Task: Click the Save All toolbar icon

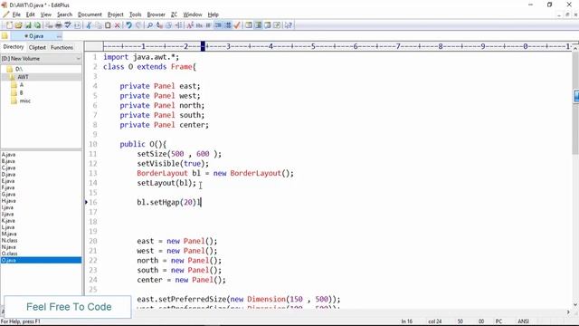Action: click(x=37, y=25)
